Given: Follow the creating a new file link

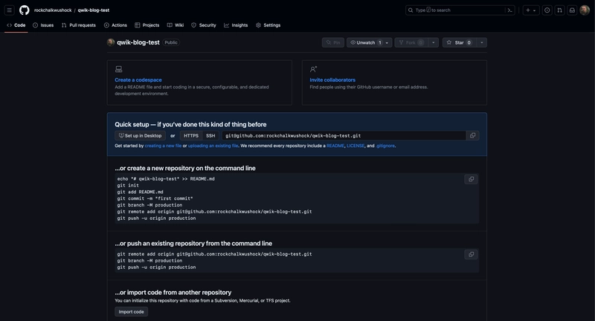Looking at the screenshot, I should click(163, 146).
